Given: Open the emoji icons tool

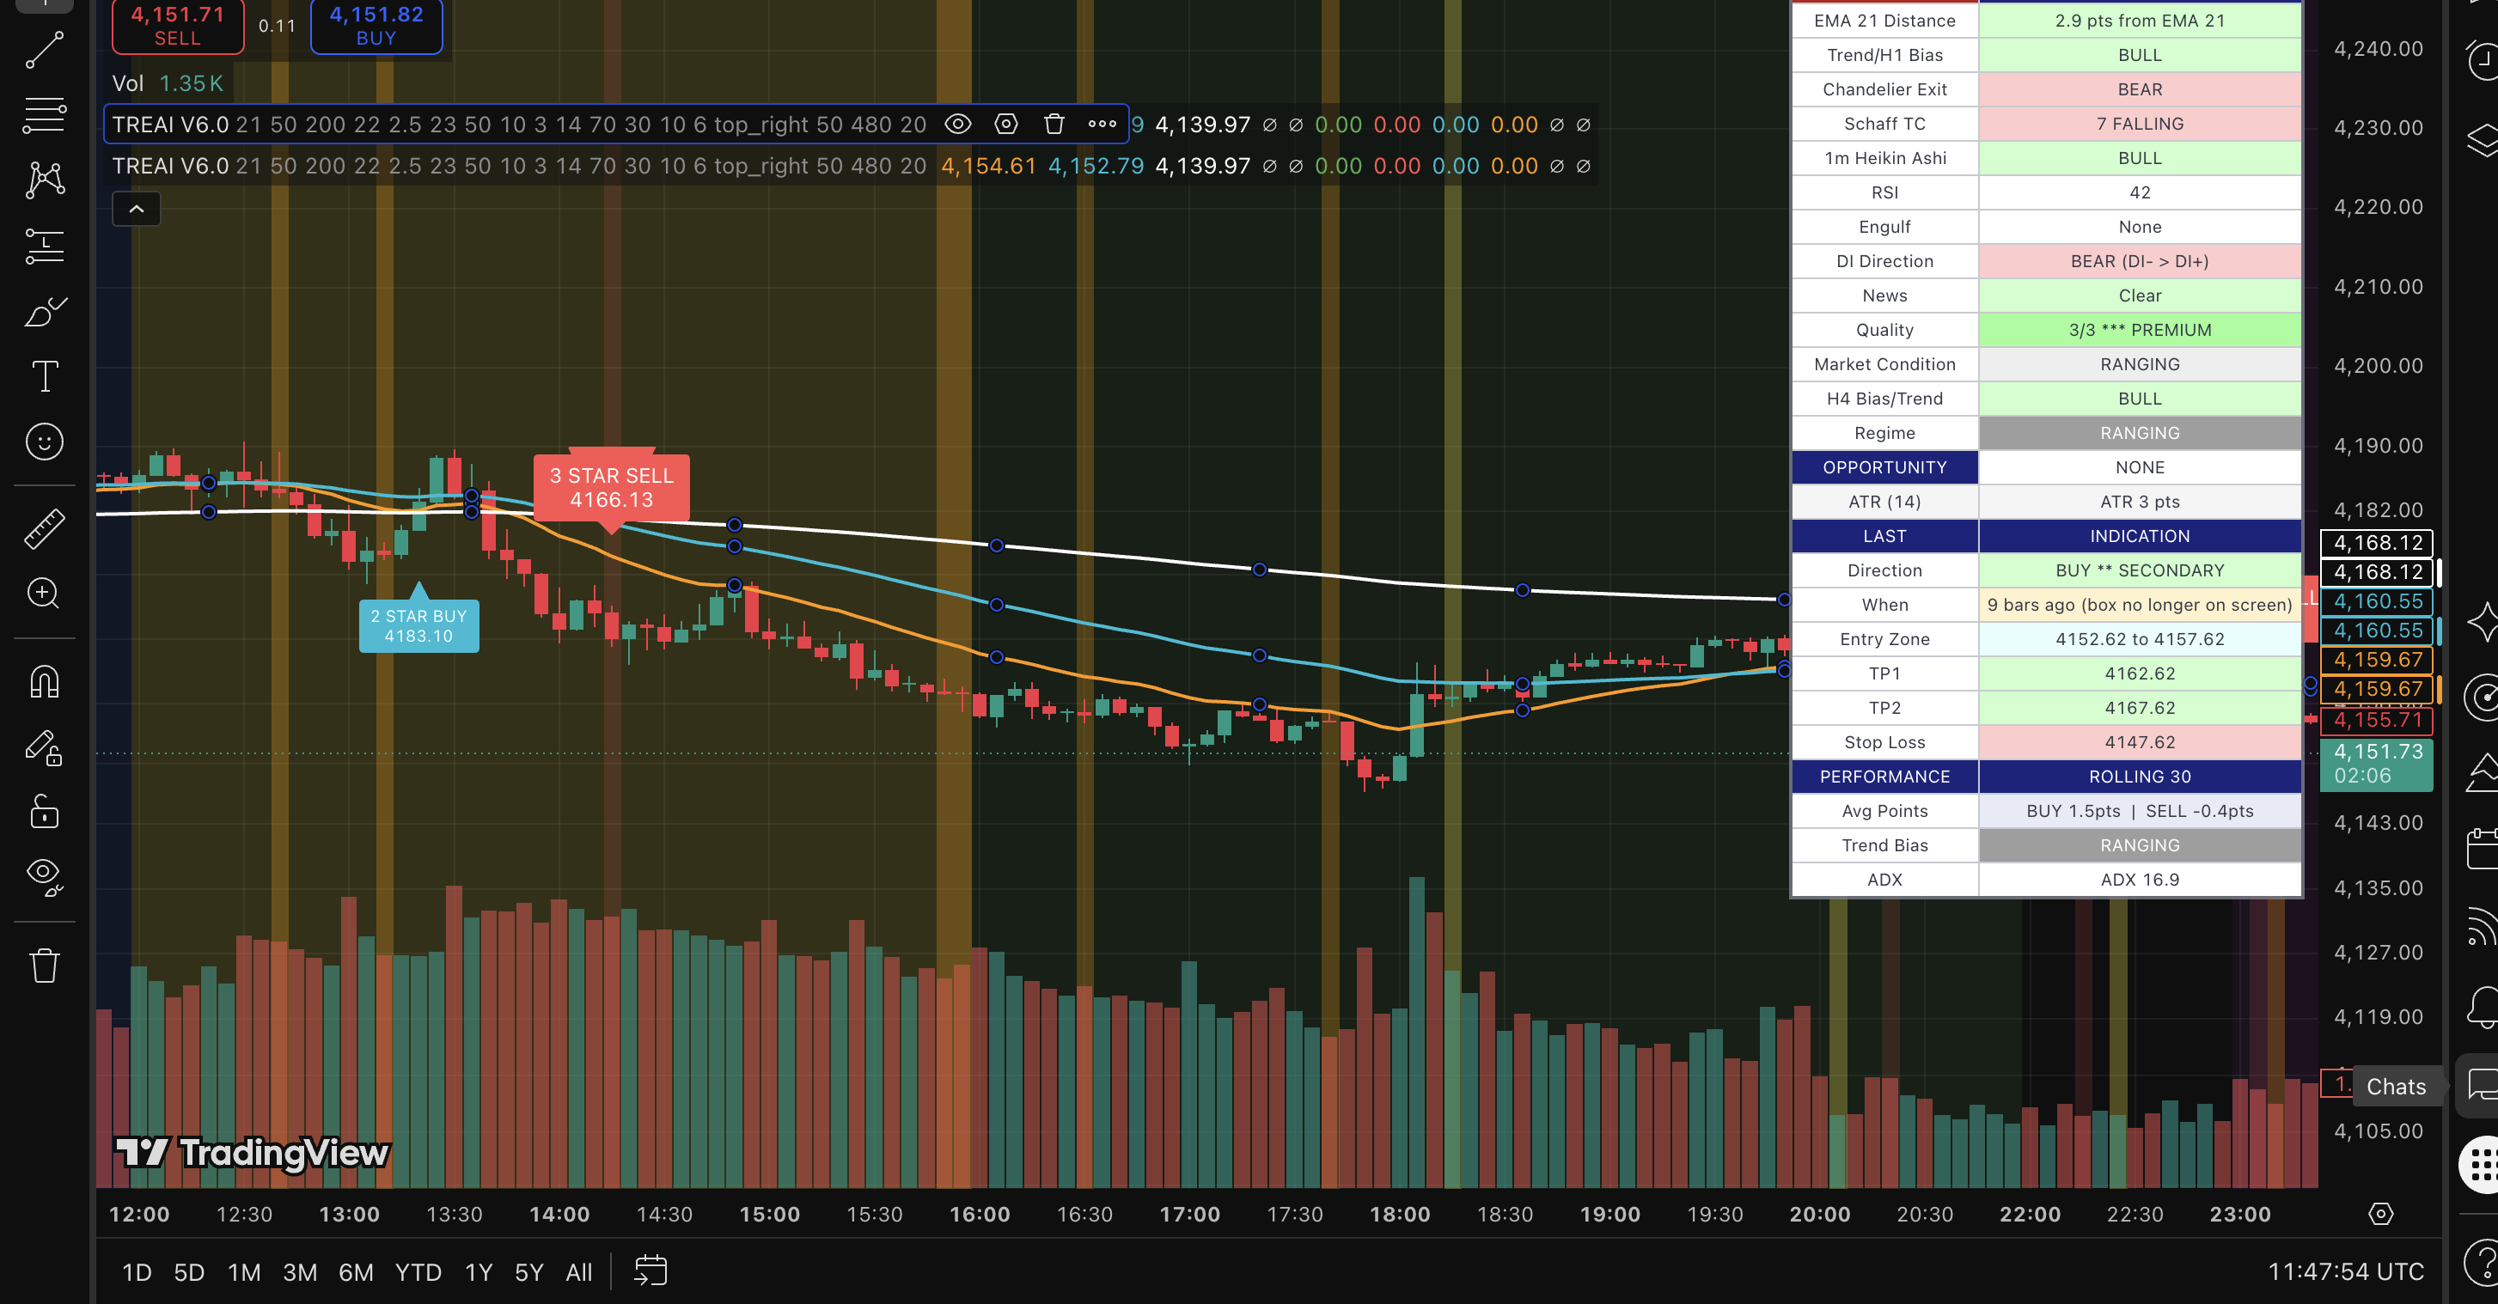Looking at the screenshot, I should pyautogui.click(x=45, y=442).
